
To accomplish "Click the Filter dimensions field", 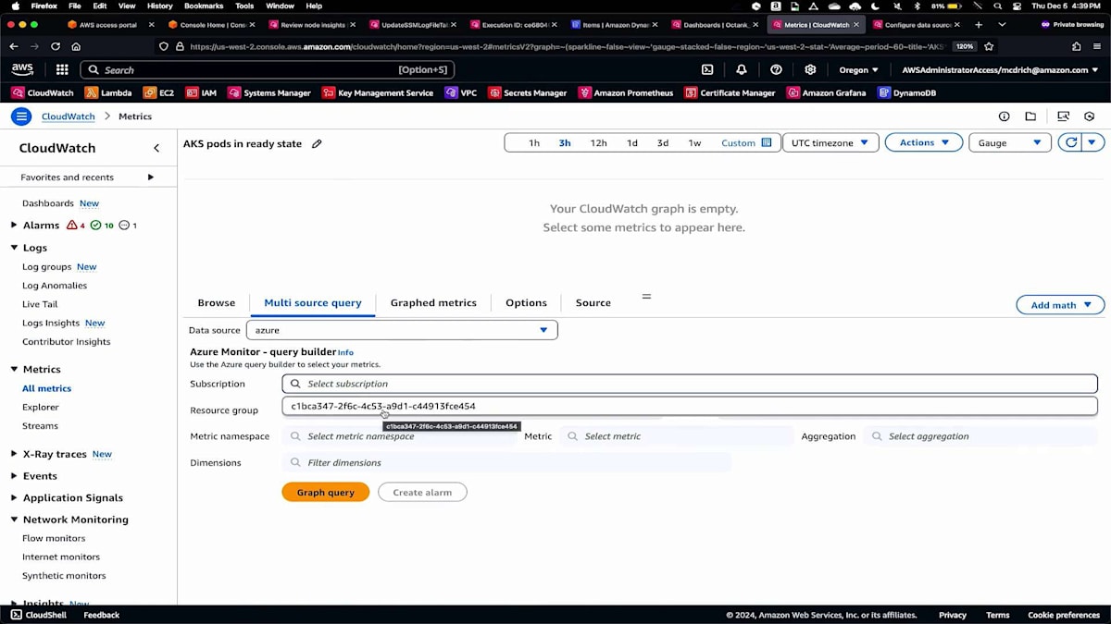I will pyautogui.click(x=506, y=462).
